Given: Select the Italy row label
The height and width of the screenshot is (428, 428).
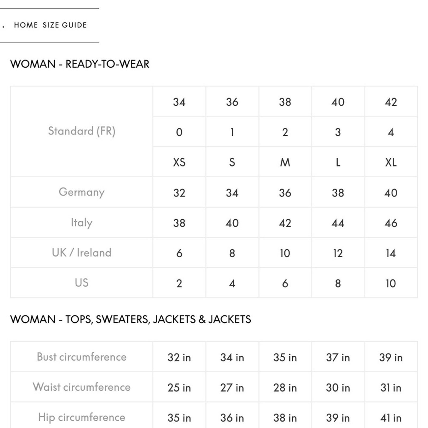Looking at the screenshot, I should tap(82, 223).
